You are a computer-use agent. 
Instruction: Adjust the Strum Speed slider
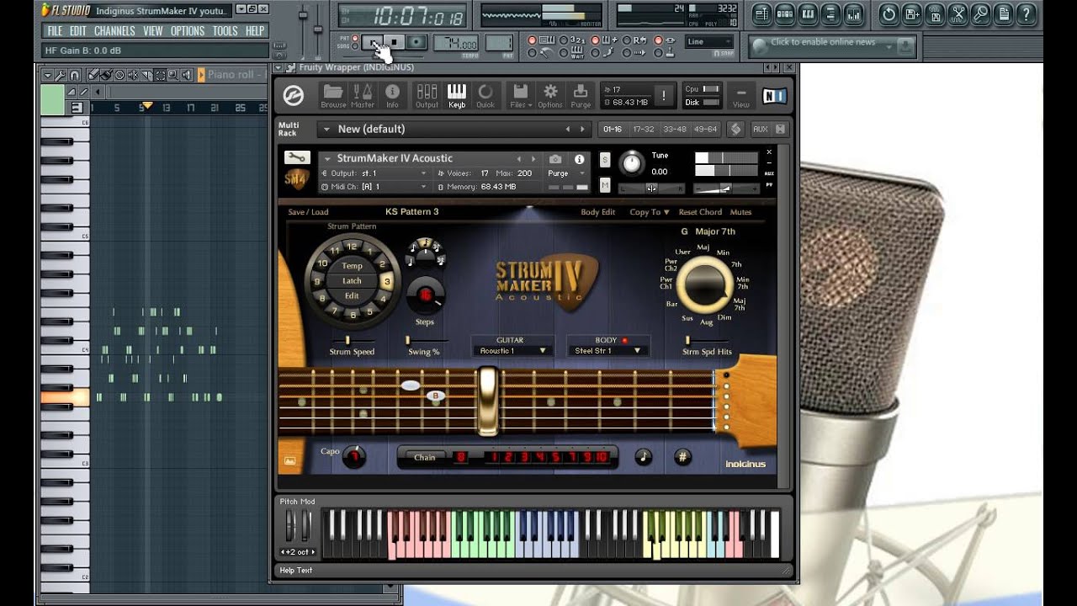tap(348, 340)
